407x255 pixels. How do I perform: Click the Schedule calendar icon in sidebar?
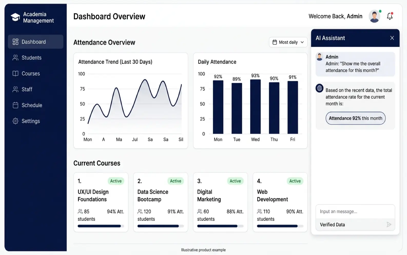[15, 105]
